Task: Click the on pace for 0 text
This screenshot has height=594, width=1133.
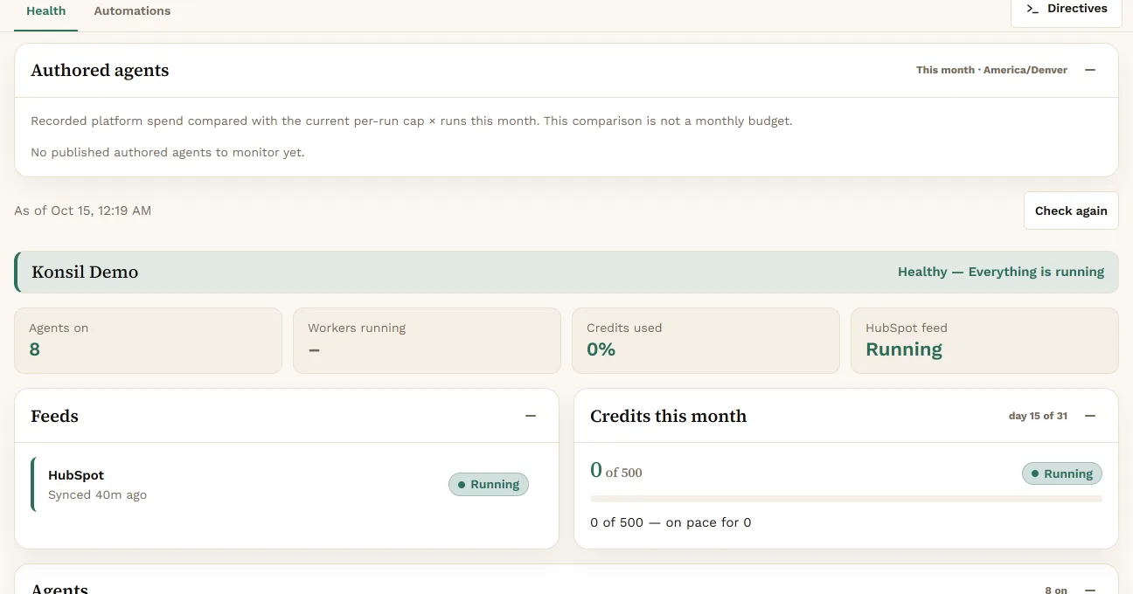Action: (x=708, y=522)
